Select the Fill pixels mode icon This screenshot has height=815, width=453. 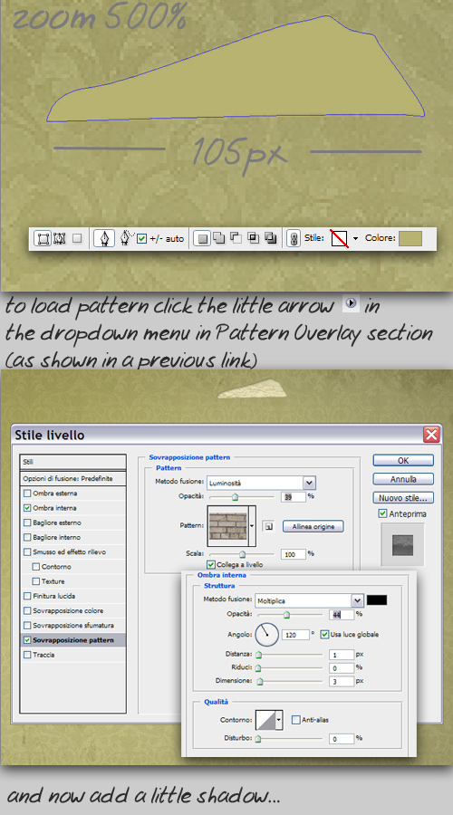coord(77,238)
